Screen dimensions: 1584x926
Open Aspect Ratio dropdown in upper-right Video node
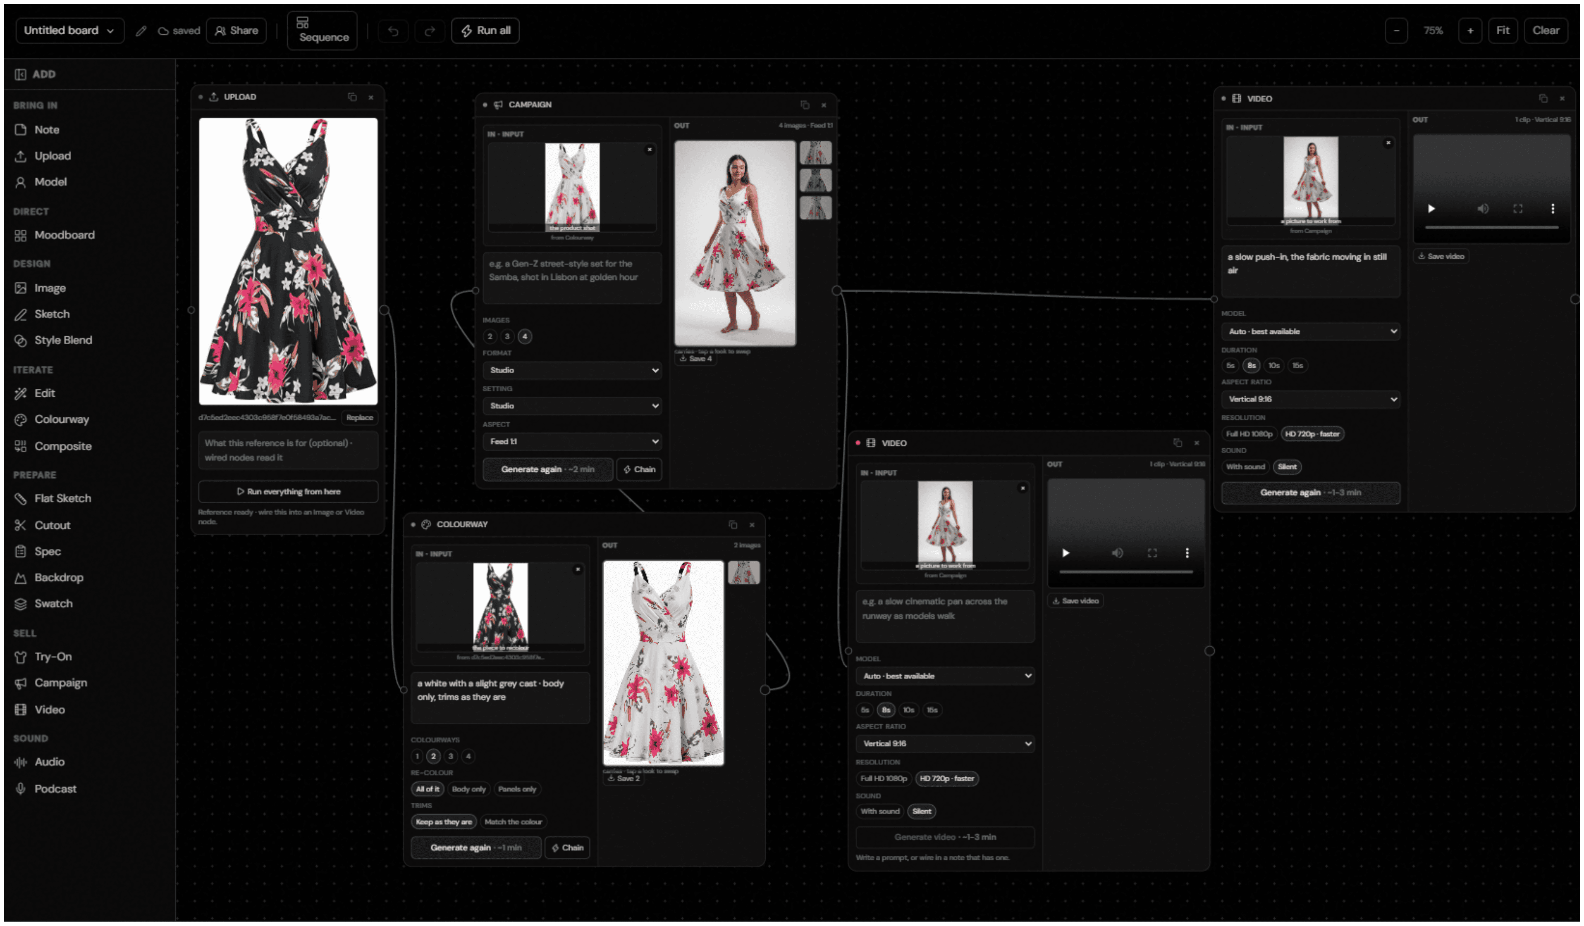click(1311, 400)
